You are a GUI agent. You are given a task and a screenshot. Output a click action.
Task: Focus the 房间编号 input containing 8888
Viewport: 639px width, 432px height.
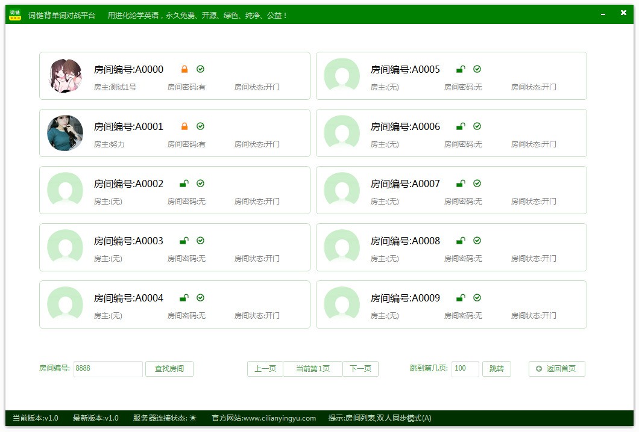[x=108, y=369]
